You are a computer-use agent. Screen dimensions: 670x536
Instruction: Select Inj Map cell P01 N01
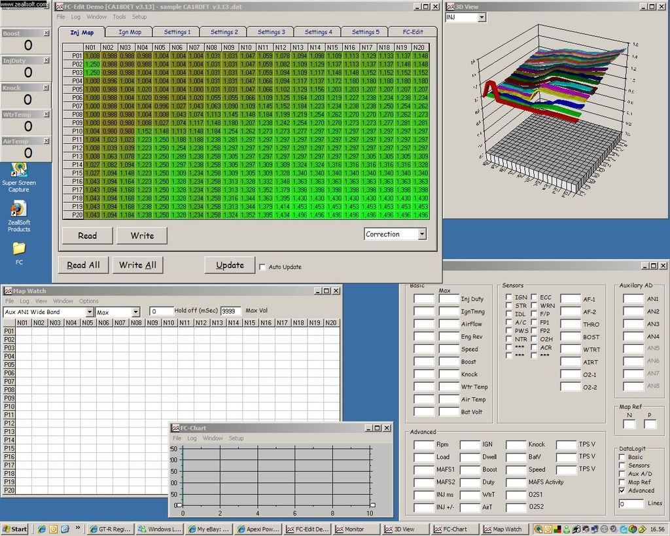click(92, 56)
